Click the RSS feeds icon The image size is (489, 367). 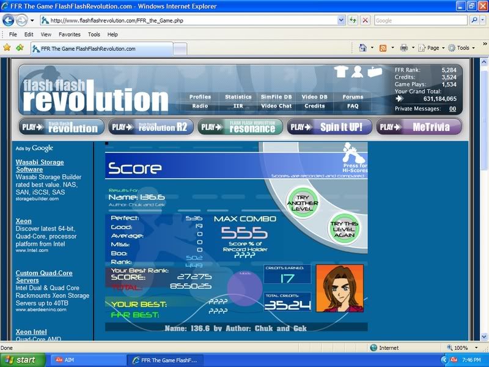click(383, 48)
